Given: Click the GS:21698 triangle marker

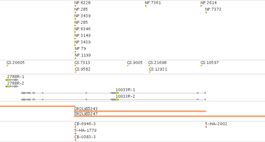Looking at the screenshot, I should pos(149,66).
